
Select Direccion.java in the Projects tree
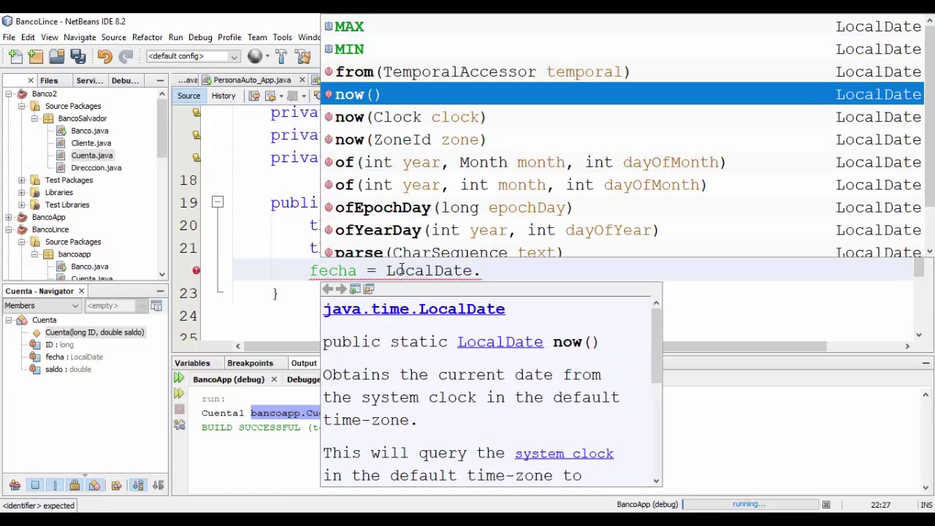point(96,168)
